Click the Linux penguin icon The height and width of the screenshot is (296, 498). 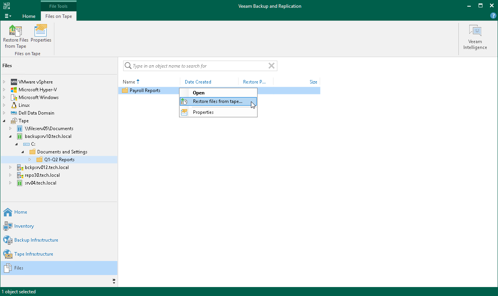click(x=14, y=105)
